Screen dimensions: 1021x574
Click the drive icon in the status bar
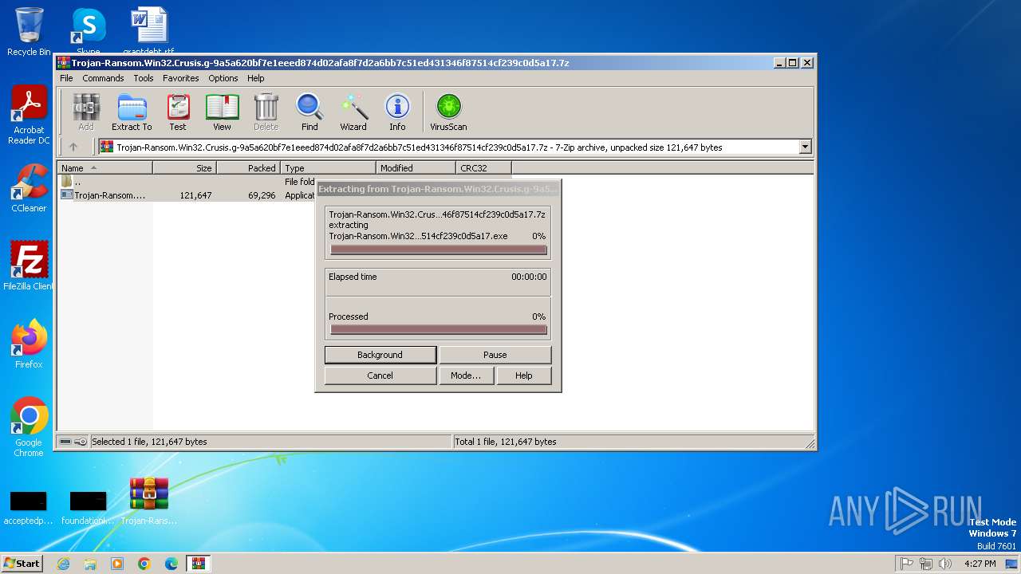click(x=65, y=442)
